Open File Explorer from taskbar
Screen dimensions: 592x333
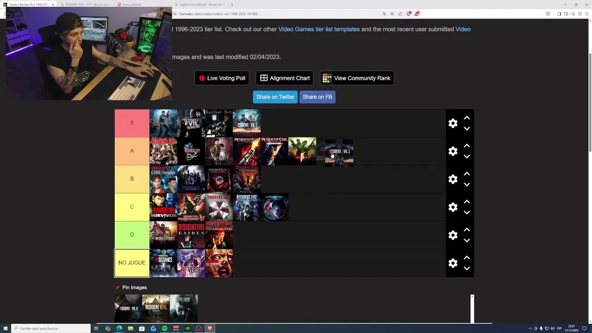tap(130, 328)
